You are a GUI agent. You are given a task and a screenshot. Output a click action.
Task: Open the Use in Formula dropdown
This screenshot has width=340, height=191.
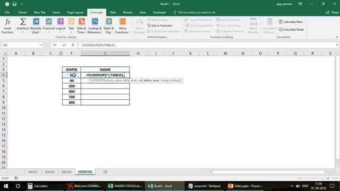[x=160, y=25]
